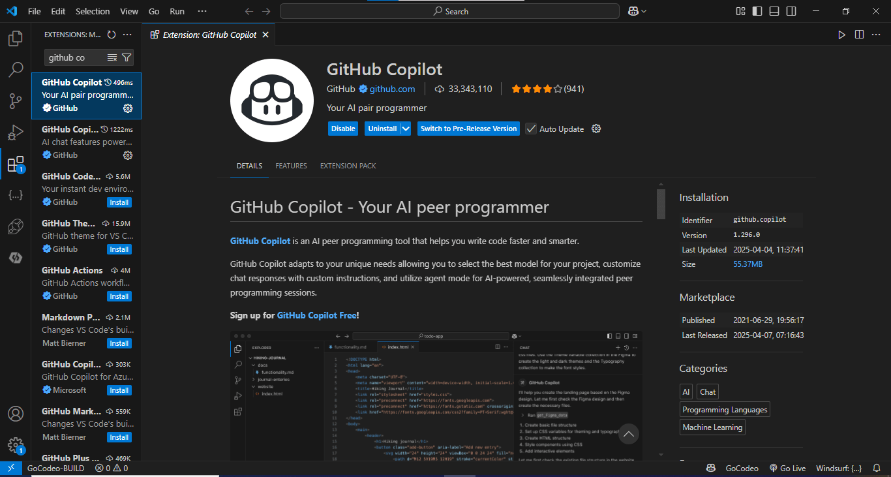Click Switch to Pre-Release Version button

point(468,129)
